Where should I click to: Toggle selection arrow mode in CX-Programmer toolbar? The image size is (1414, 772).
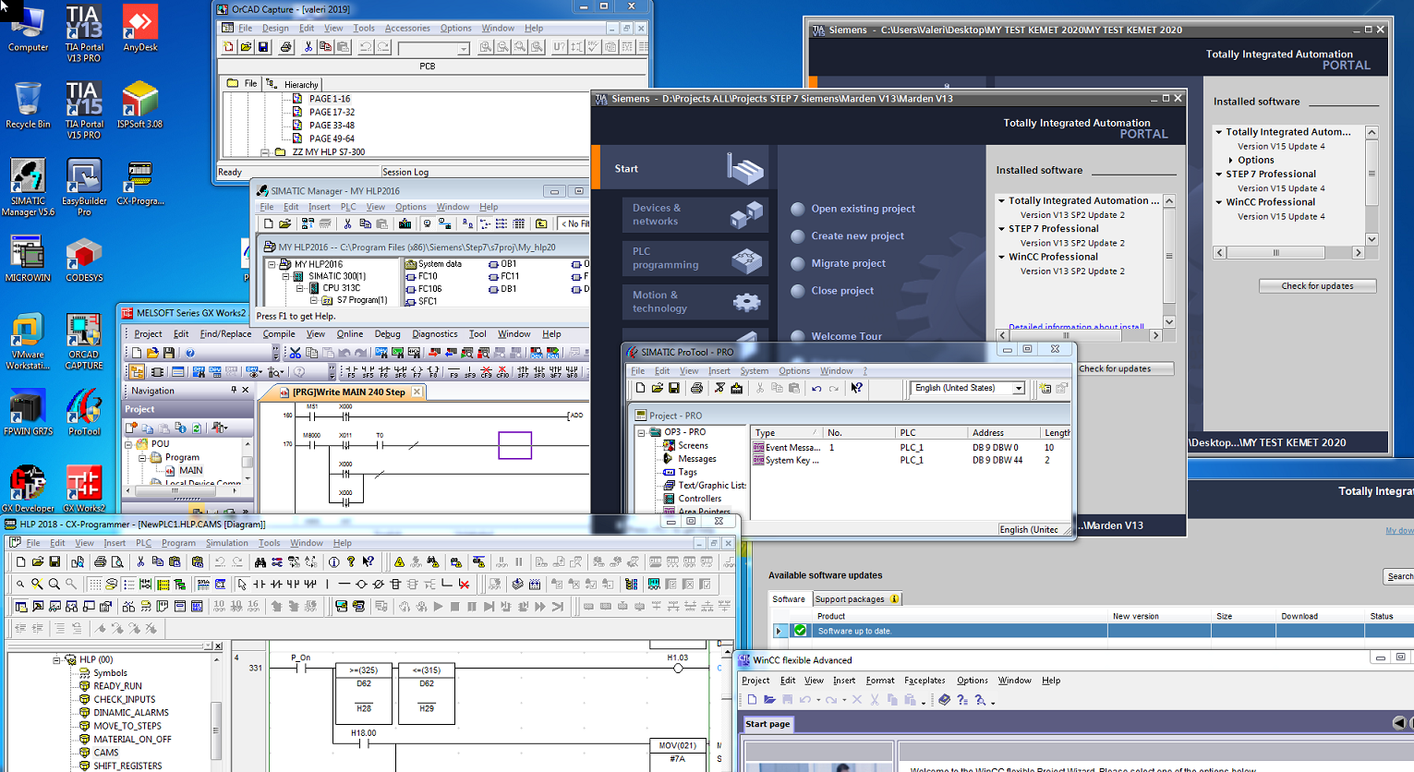pos(242,584)
